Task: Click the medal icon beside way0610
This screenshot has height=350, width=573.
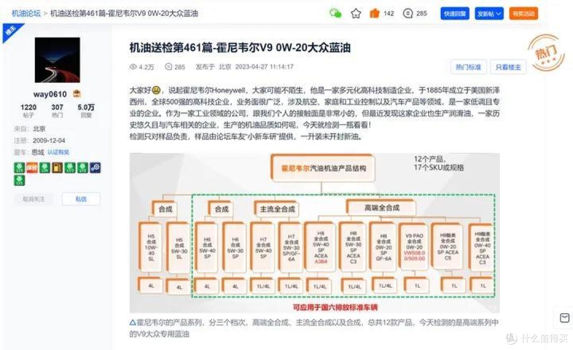Action: tap(77, 93)
